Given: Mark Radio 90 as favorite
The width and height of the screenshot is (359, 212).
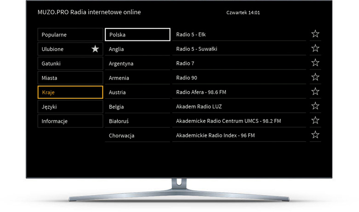Looking at the screenshot, I should click(315, 77).
